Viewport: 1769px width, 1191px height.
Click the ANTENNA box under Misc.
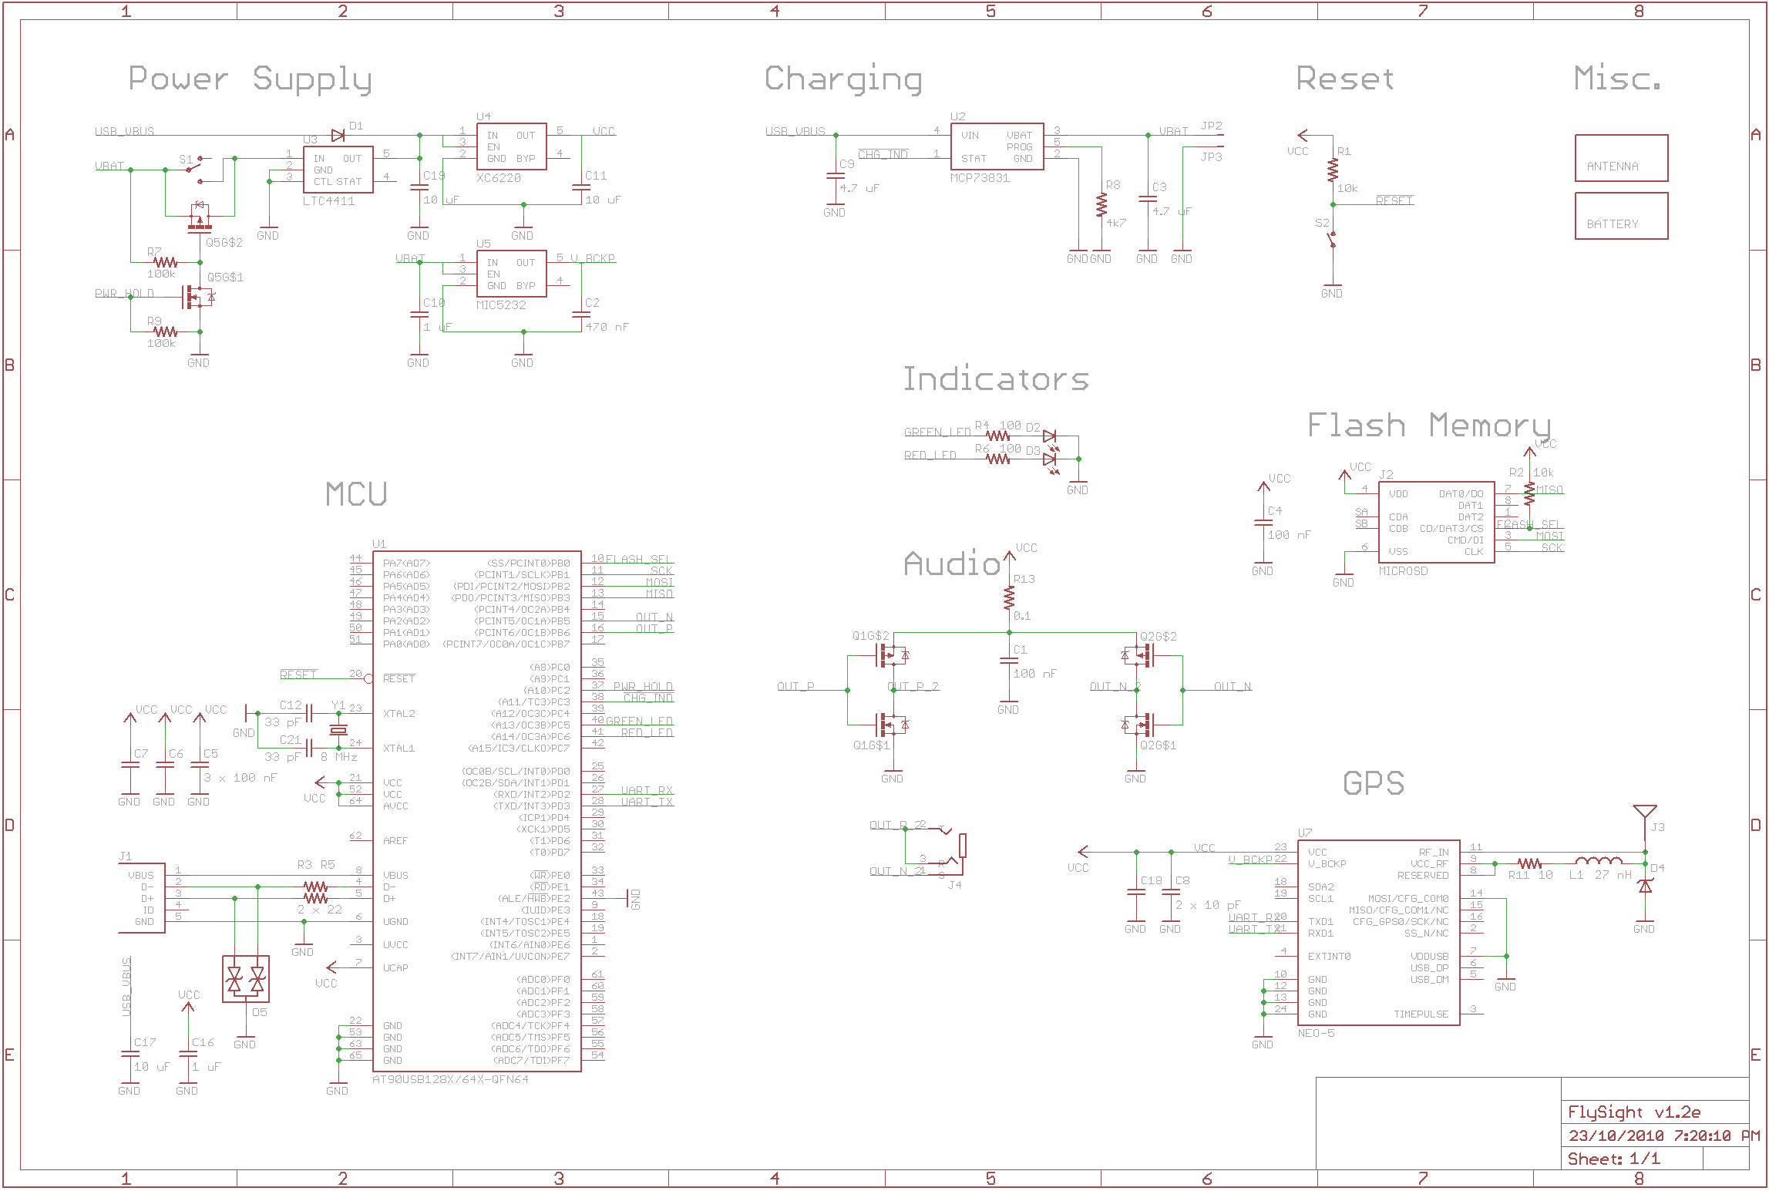pos(1620,158)
